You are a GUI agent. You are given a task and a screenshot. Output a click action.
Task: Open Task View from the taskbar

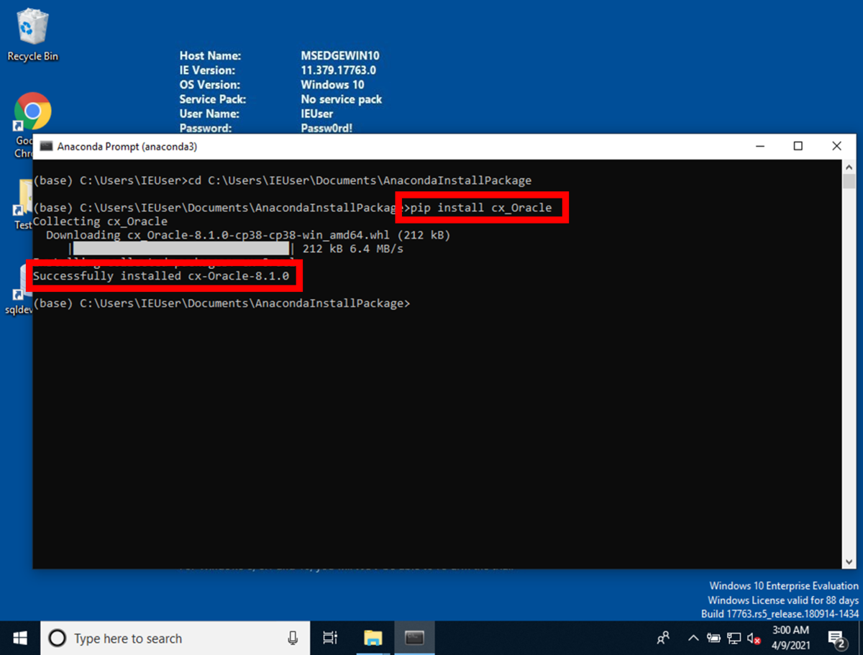coord(330,638)
